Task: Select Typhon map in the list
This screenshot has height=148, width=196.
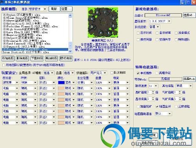Action: coord(35,15)
